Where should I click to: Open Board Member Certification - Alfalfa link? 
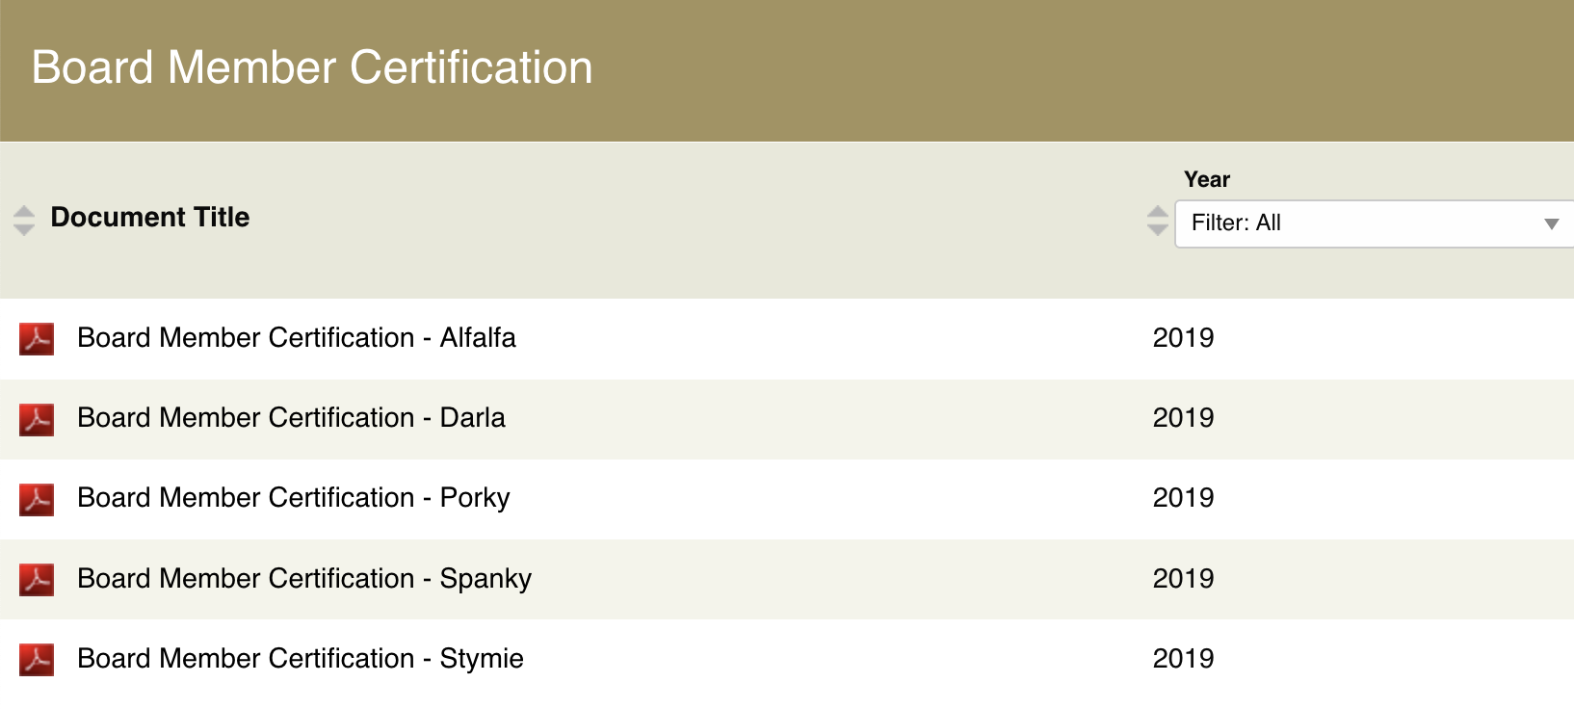click(x=297, y=338)
